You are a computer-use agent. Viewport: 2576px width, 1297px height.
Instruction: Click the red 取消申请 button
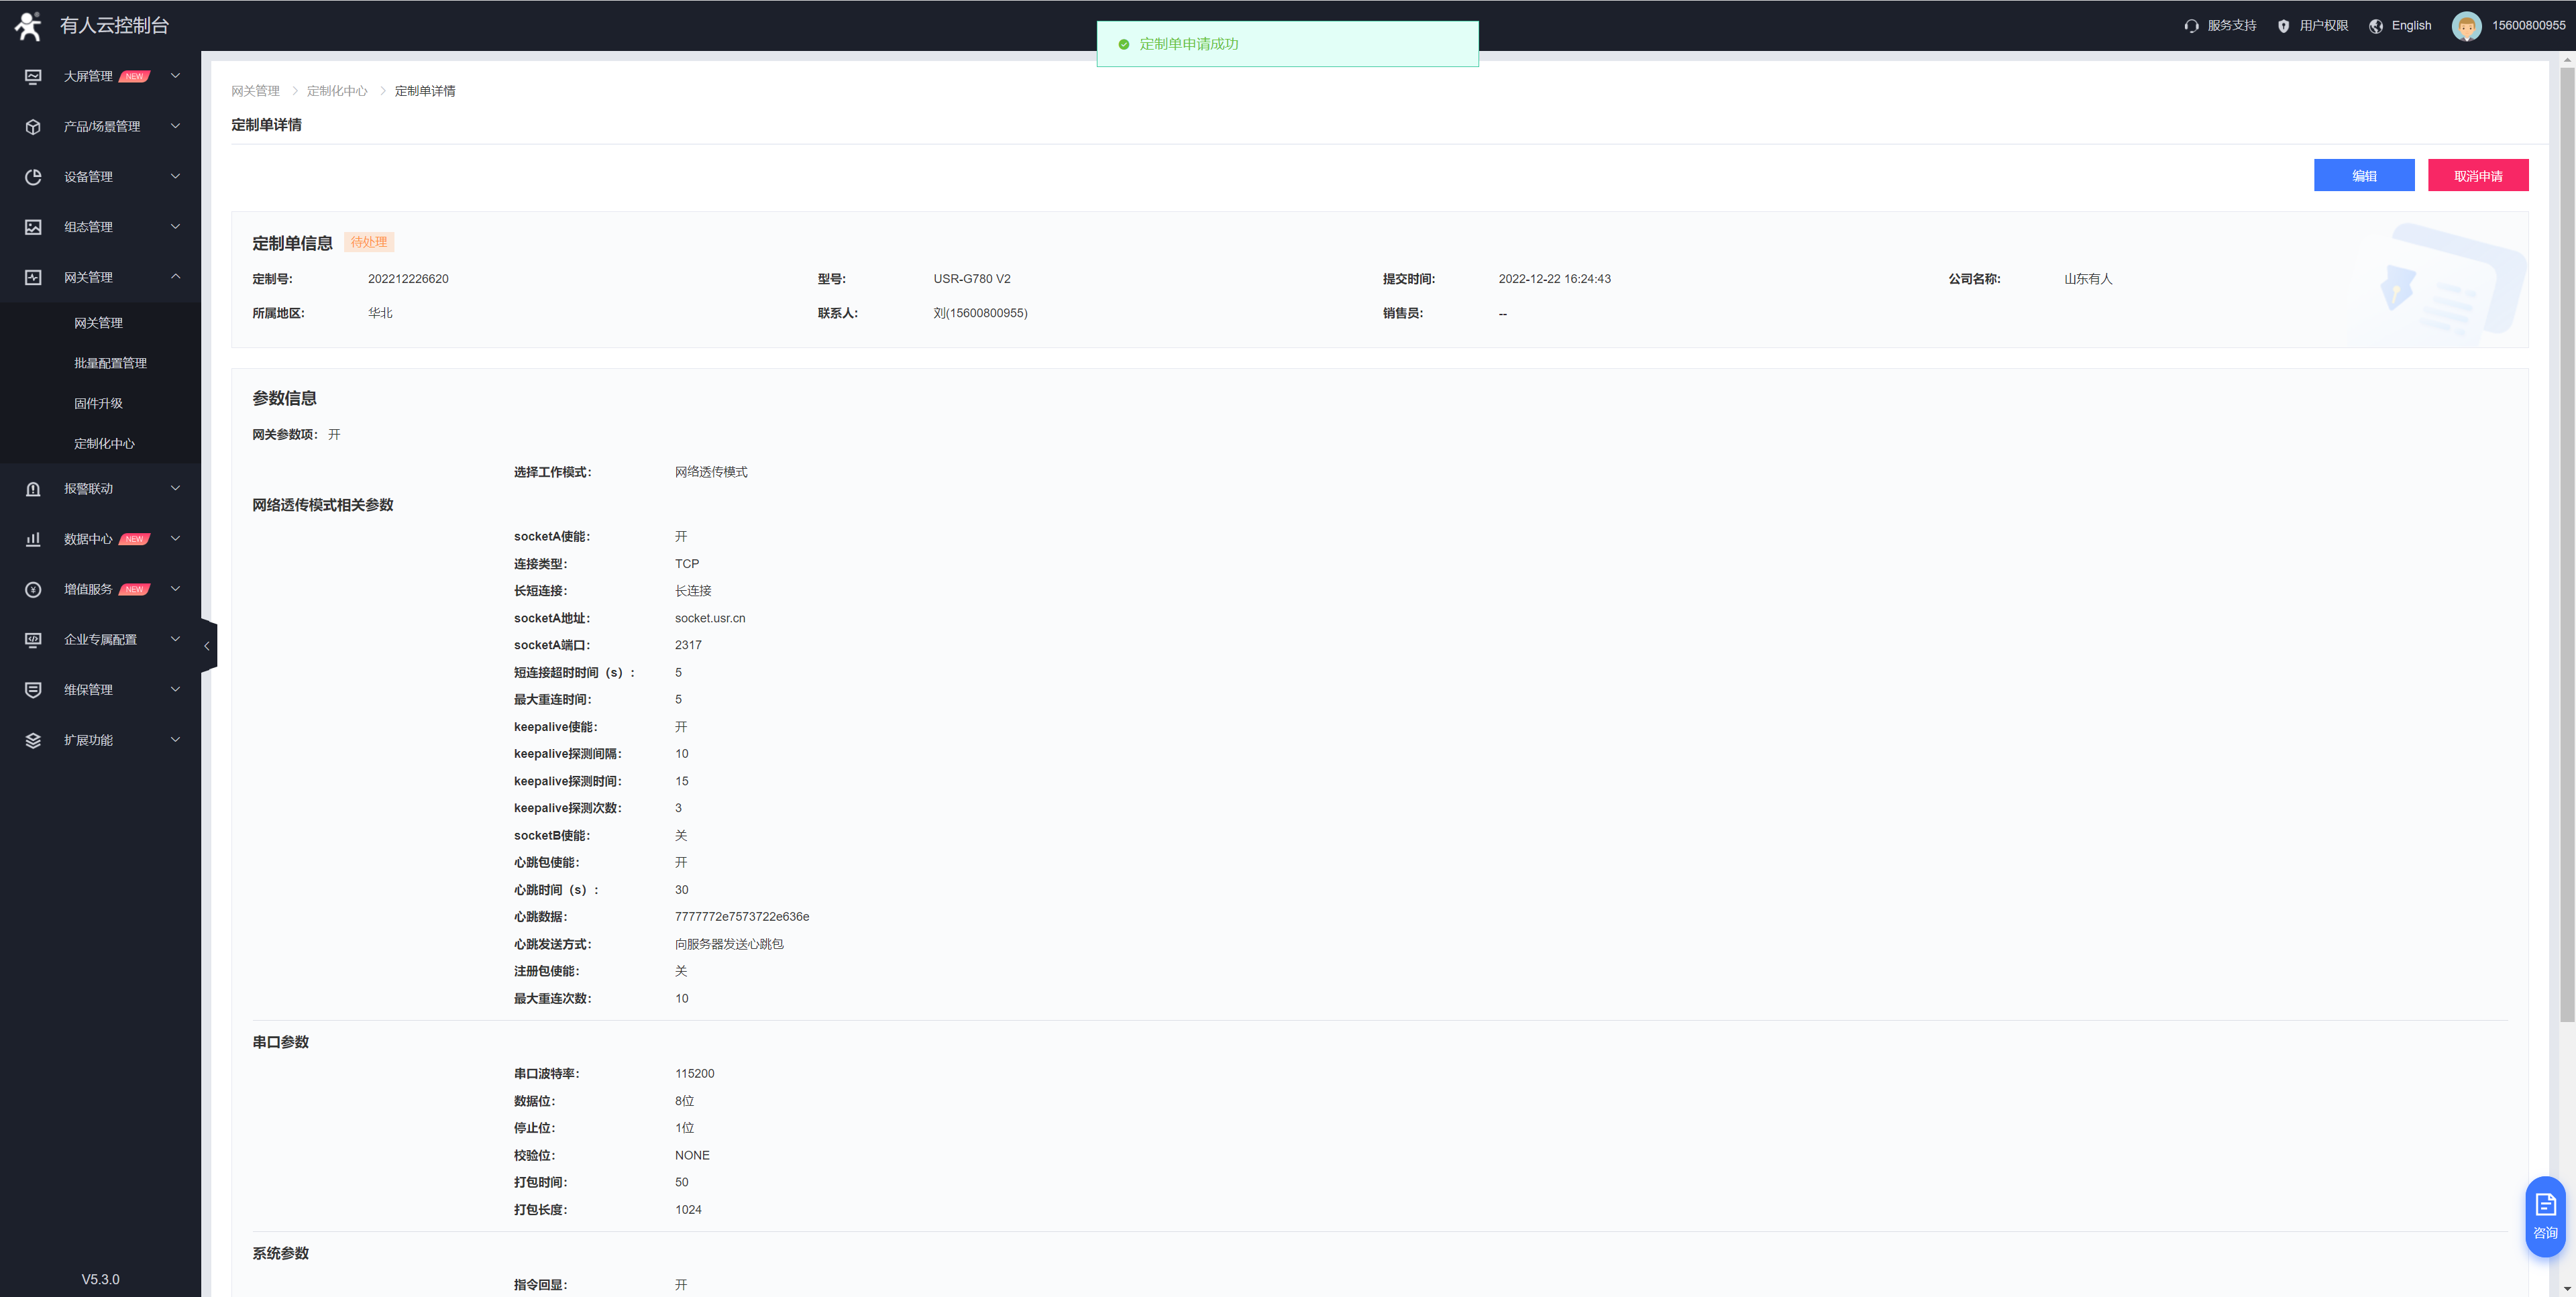[2478, 175]
